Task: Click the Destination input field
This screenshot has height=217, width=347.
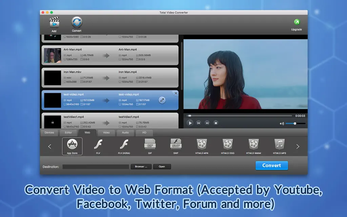Action: point(95,166)
